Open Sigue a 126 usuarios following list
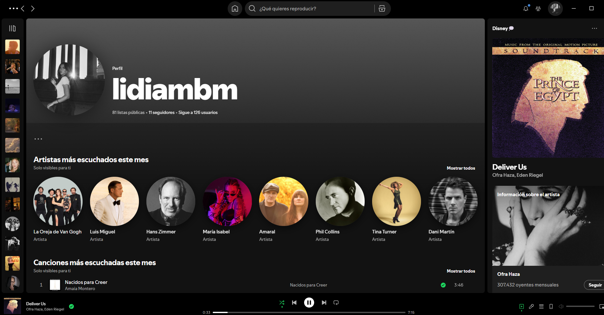Image resolution: width=604 pixels, height=315 pixels. point(198,112)
